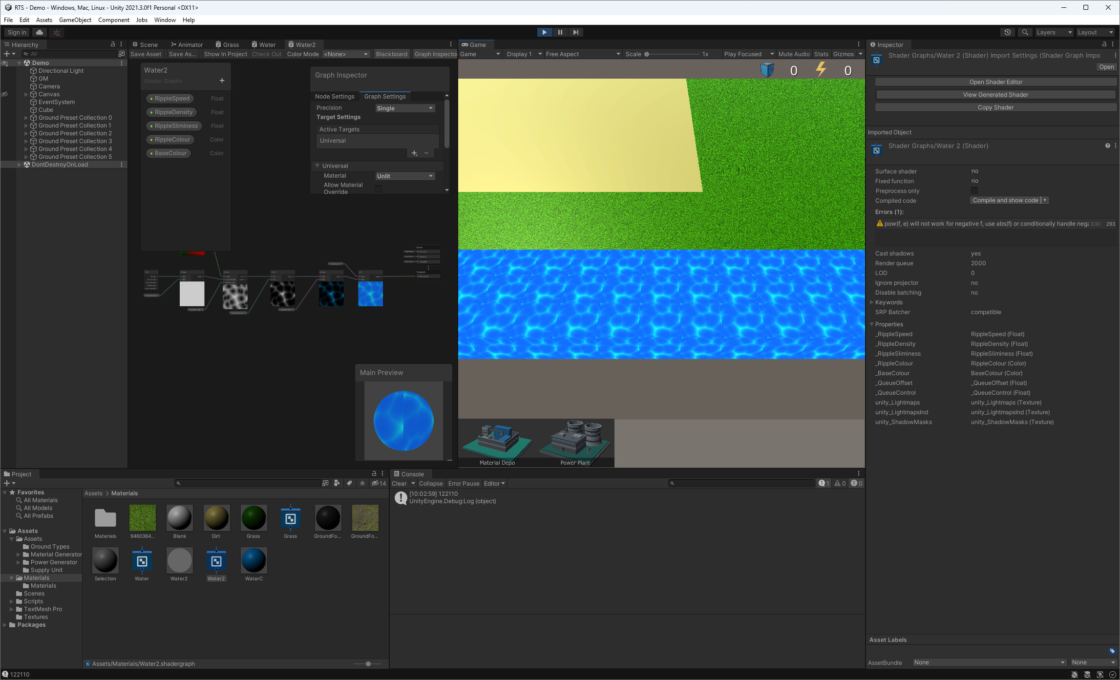Screen dimensions: 1120x680
Task: Open the Precision dropdown in Graph Settings
Action: [404, 108]
